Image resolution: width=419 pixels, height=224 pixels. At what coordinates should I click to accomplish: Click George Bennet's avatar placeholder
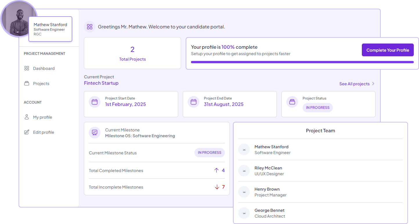[x=244, y=213]
